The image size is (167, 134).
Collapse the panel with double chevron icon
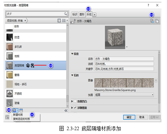click(66, 111)
